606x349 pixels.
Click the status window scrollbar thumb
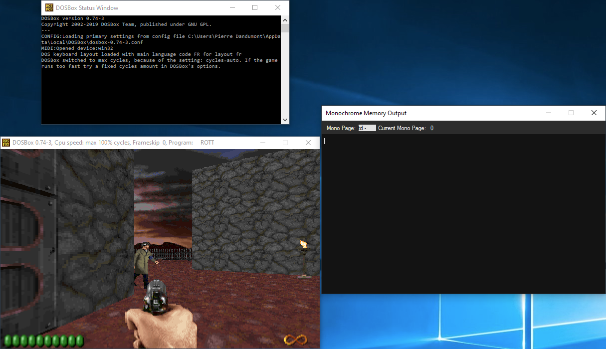click(x=285, y=28)
